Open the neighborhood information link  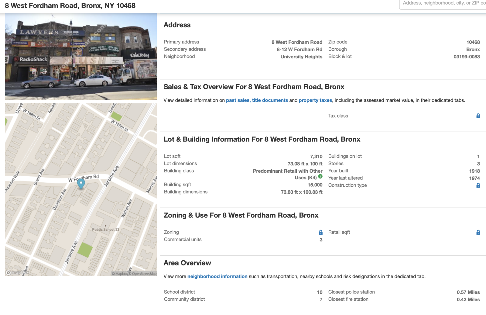(x=217, y=276)
